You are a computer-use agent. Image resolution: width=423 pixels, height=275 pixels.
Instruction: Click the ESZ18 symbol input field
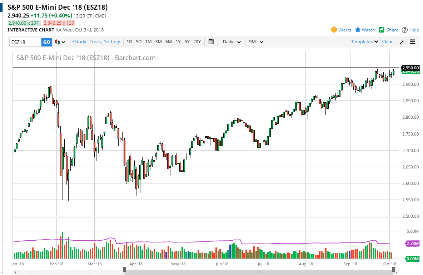pos(25,42)
